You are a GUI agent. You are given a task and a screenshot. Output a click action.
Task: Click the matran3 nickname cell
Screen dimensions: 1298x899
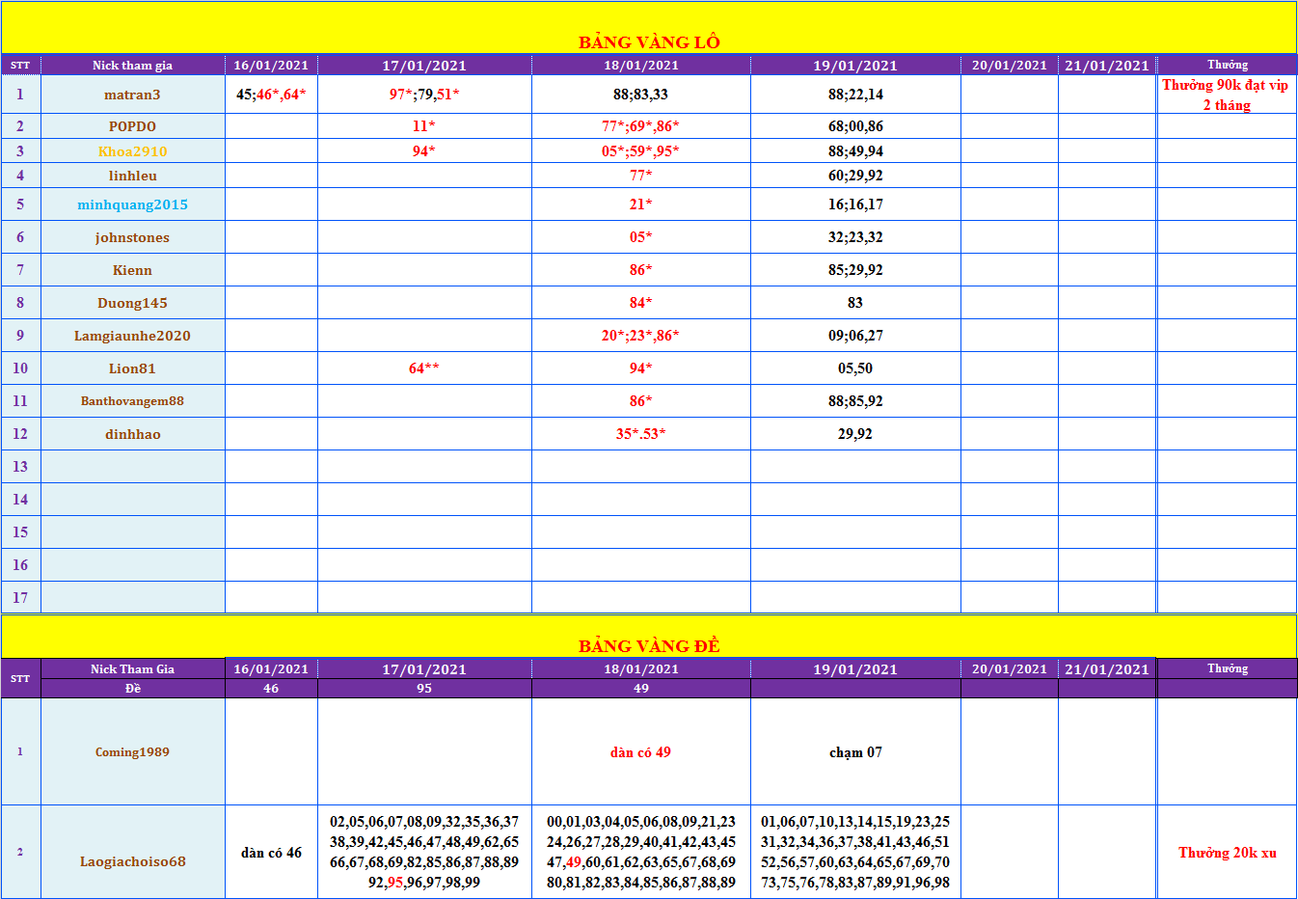click(x=132, y=95)
